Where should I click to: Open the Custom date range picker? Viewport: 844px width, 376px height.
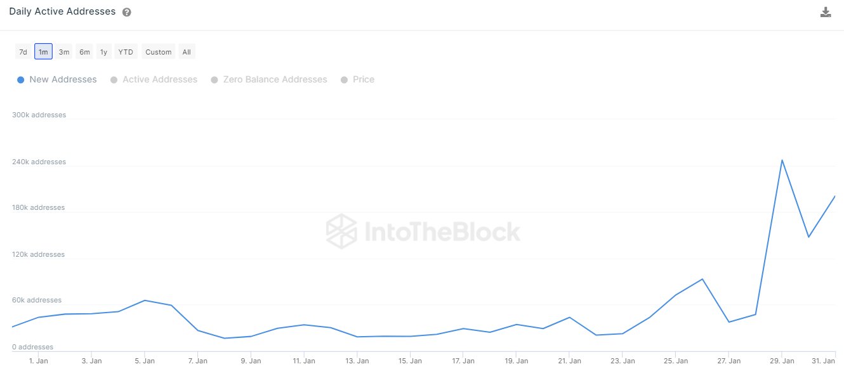[158, 52]
